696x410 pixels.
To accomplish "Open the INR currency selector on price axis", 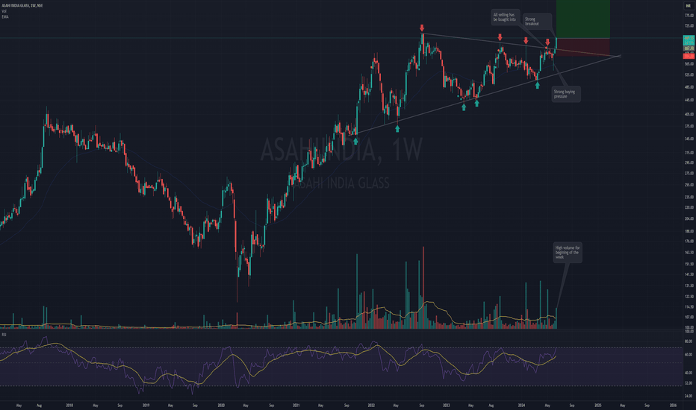I will [689, 6].
